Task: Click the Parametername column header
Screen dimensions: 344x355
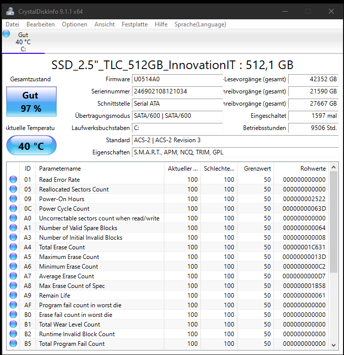Action: tap(100, 169)
